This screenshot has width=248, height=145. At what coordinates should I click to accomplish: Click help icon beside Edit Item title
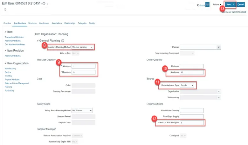coord(44,4)
